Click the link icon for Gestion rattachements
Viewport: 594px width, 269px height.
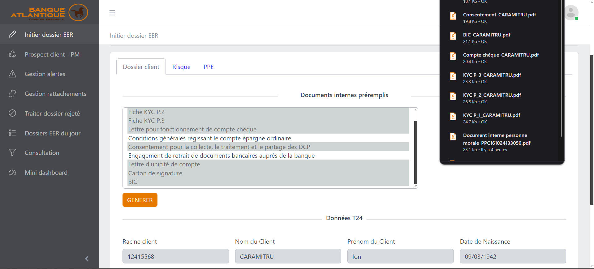click(x=12, y=94)
